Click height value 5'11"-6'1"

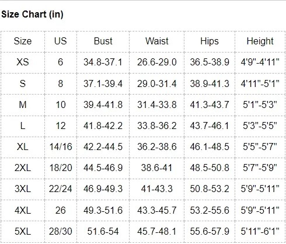click(260, 231)
